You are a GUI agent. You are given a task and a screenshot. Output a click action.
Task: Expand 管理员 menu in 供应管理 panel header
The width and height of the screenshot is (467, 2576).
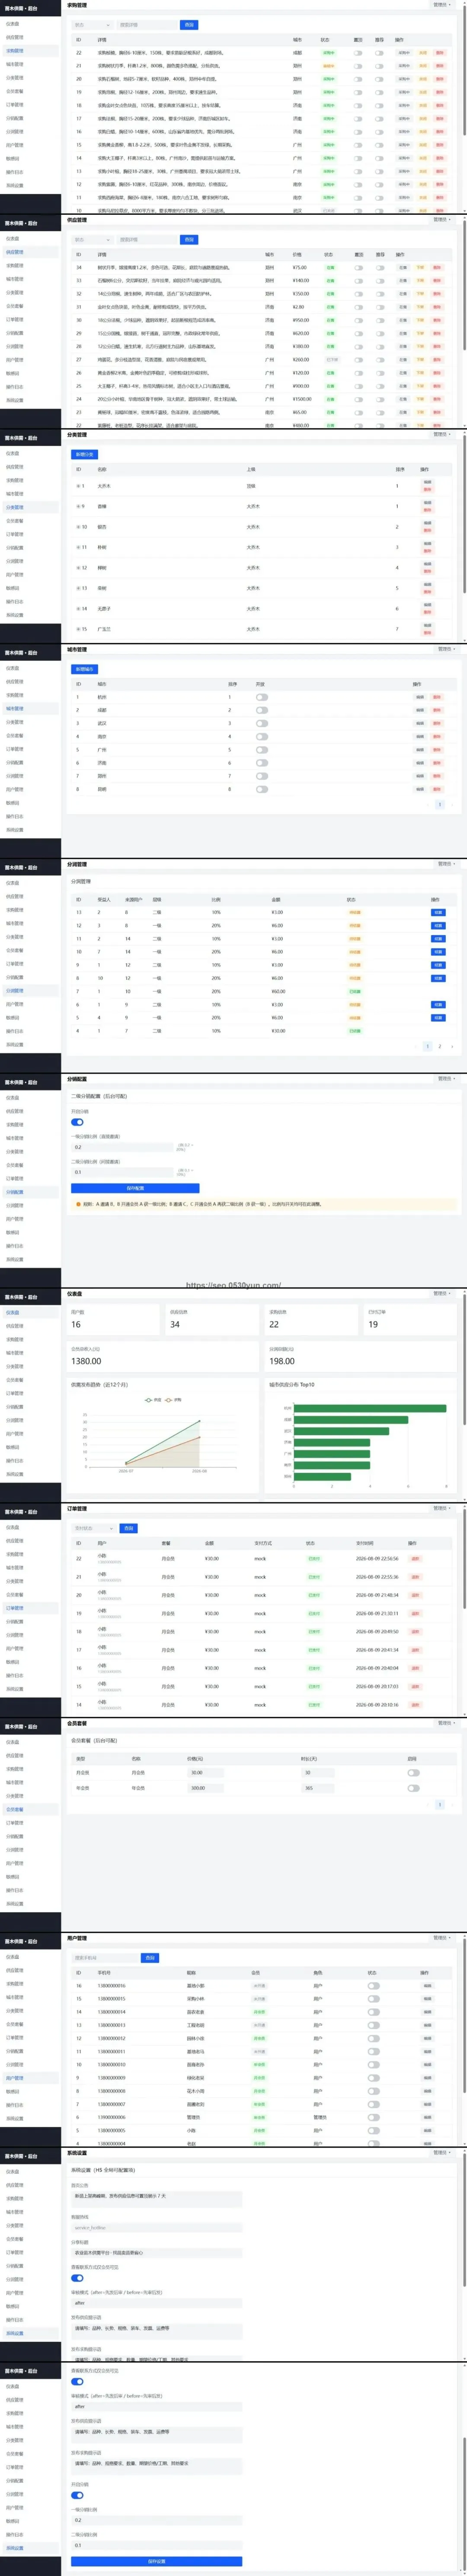pyautogui.click(x=441, y=220)
